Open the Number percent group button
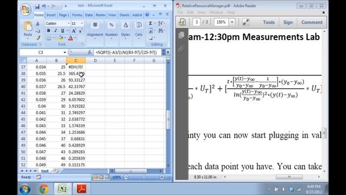Screen dimensions: 346x195 click(x=111, y=30)
